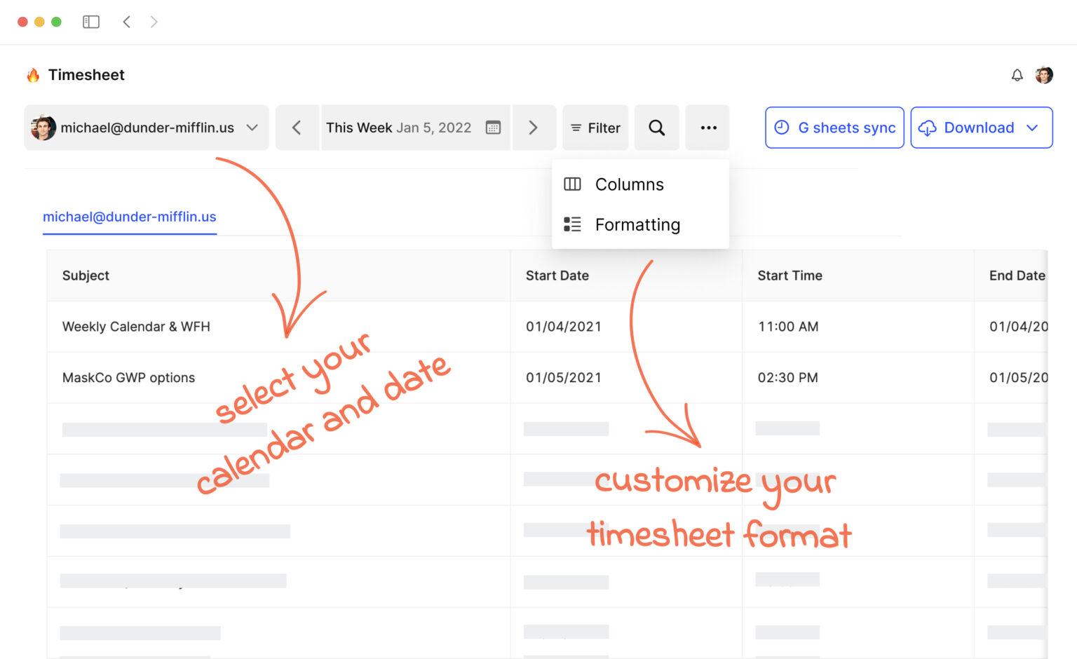The image size is (1077, 659).
Task: Click the G sheets sync button
Action: click(834, 128)
